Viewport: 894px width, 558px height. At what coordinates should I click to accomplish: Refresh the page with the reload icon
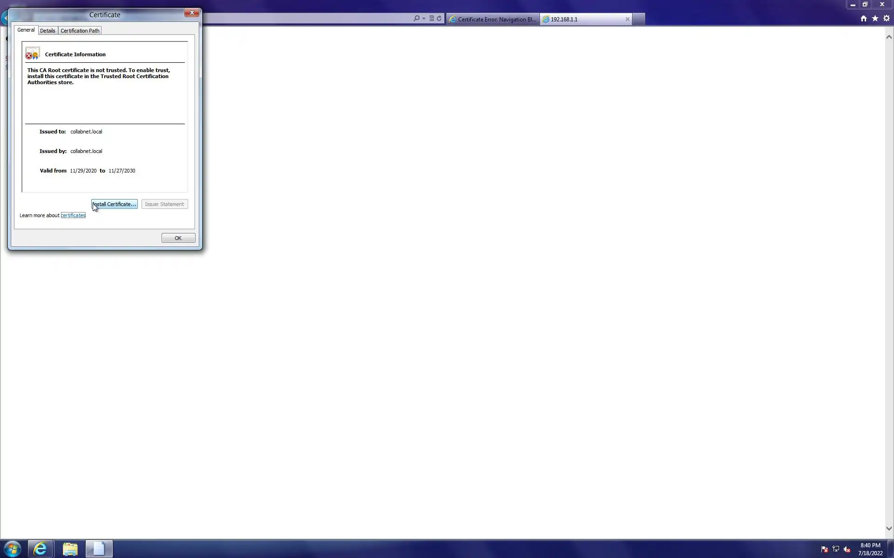pos(439,19)
